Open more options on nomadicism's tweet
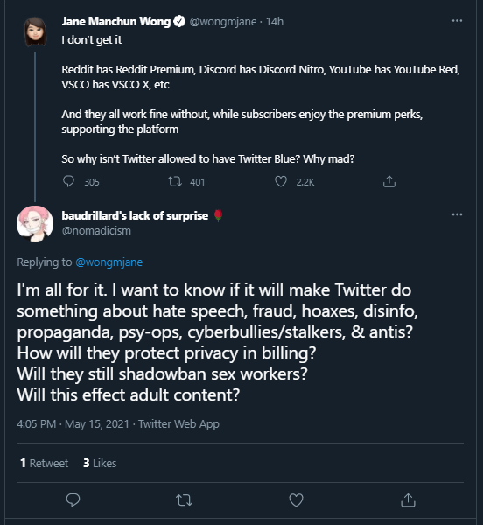The height and width of the screenshot is (525, 483). (x=457, y=214)
